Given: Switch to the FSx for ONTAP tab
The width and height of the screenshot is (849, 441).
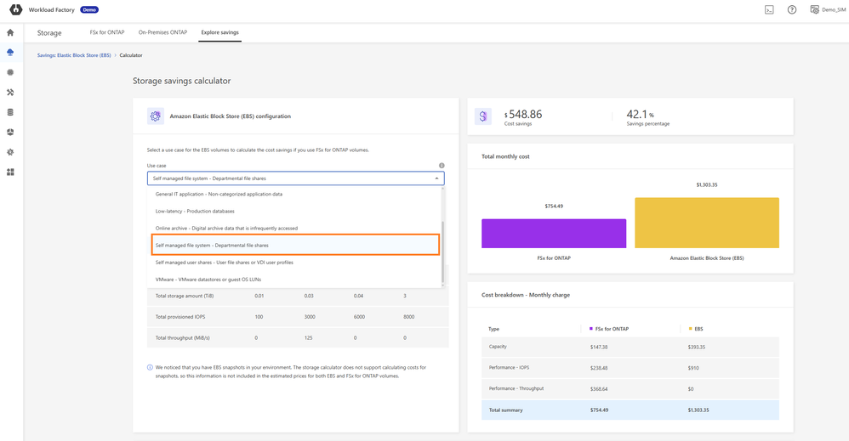Looking at the screenshot, I should click(107, 32).
